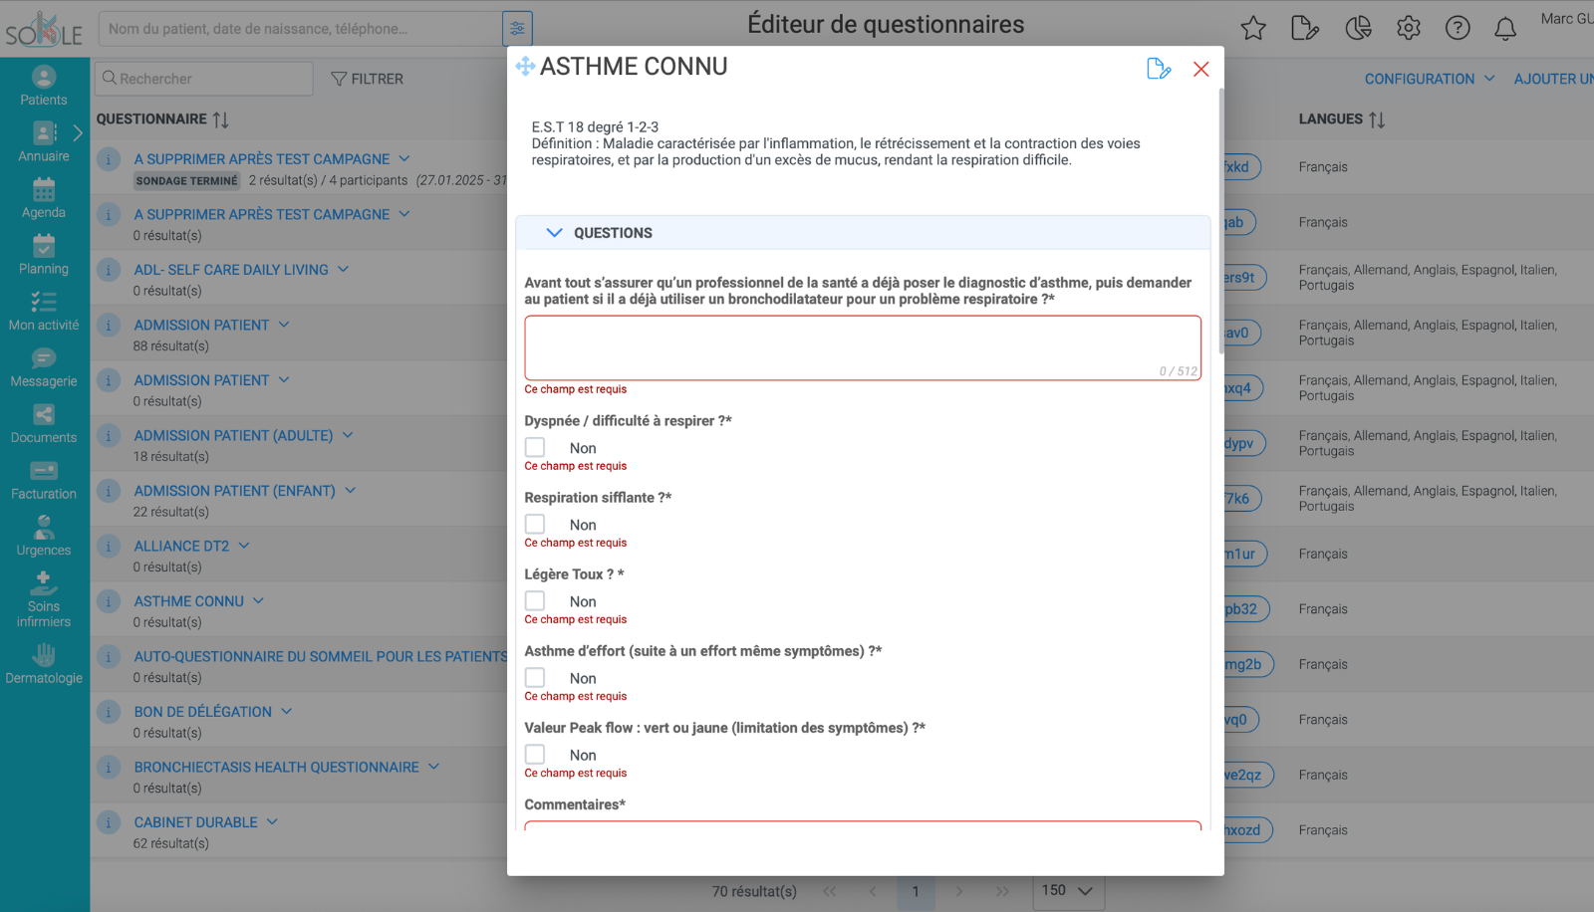
Task: Check Non for Légère Toux
Action: tap(535, 601)
